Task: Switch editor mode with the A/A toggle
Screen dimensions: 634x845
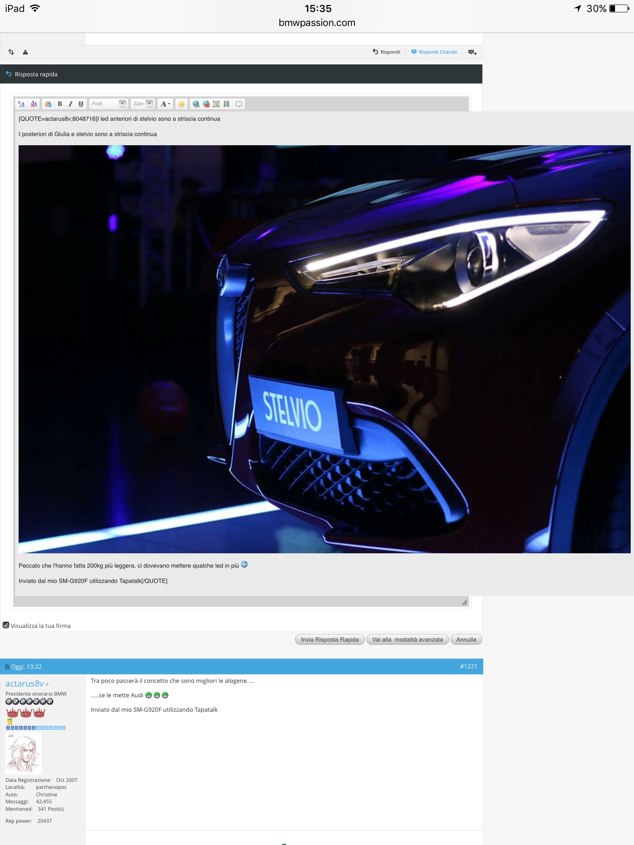Action: point(21,104)
